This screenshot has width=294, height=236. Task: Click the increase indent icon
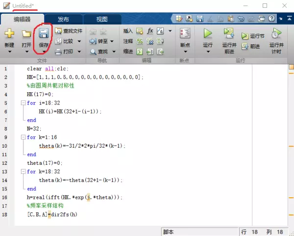click(150, 52)
